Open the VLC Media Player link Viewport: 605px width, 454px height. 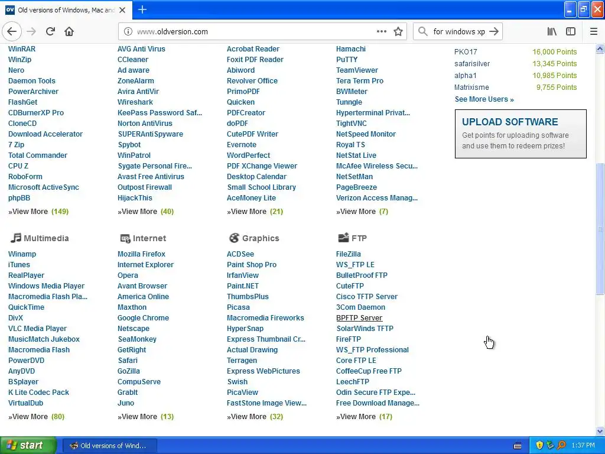[37, 329]
